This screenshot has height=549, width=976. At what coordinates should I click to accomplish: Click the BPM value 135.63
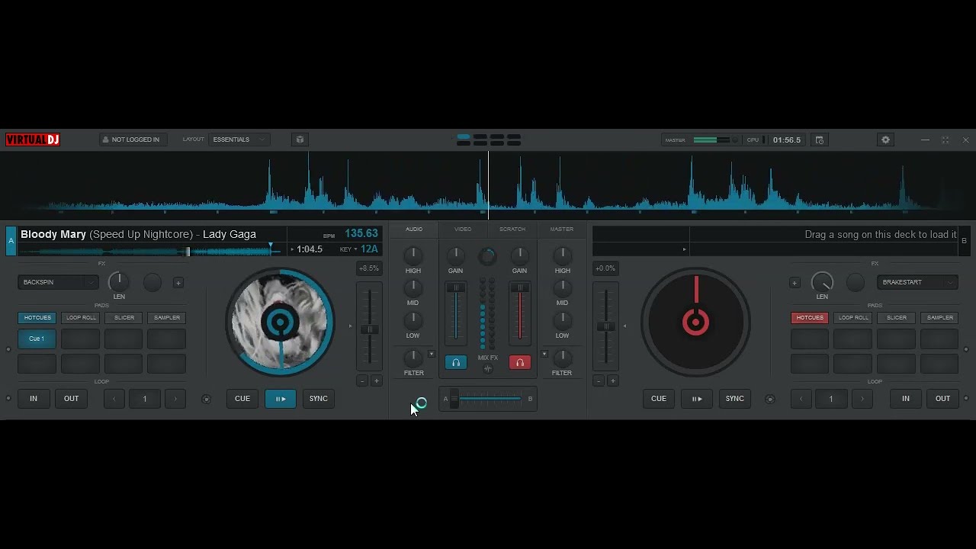click(361, 233)
